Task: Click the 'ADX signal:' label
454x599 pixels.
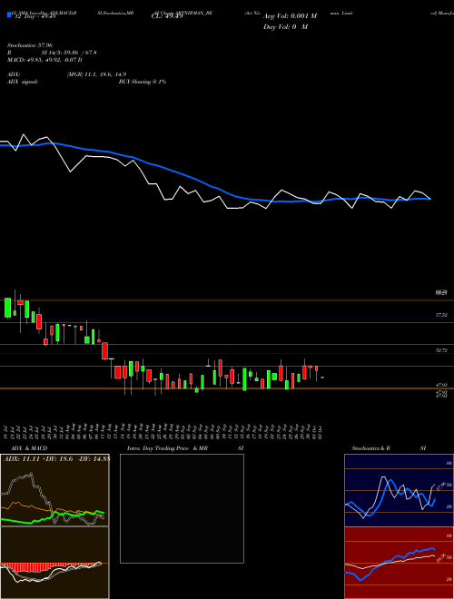Action: [x=23, y=82]
